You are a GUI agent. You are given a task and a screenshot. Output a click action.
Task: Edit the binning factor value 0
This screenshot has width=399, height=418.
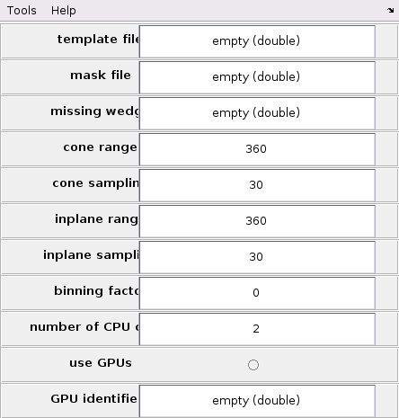(x=257, y=293)
